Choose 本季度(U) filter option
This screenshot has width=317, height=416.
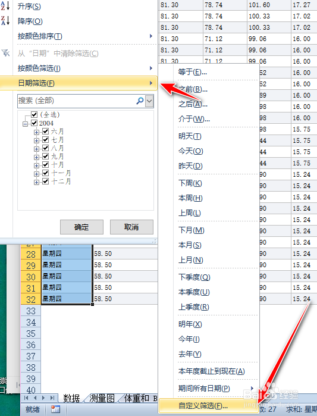209,292
